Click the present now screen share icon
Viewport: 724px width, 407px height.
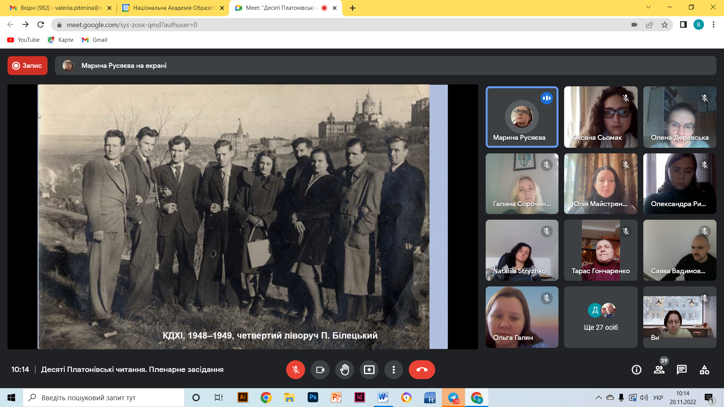pos(369,370)
